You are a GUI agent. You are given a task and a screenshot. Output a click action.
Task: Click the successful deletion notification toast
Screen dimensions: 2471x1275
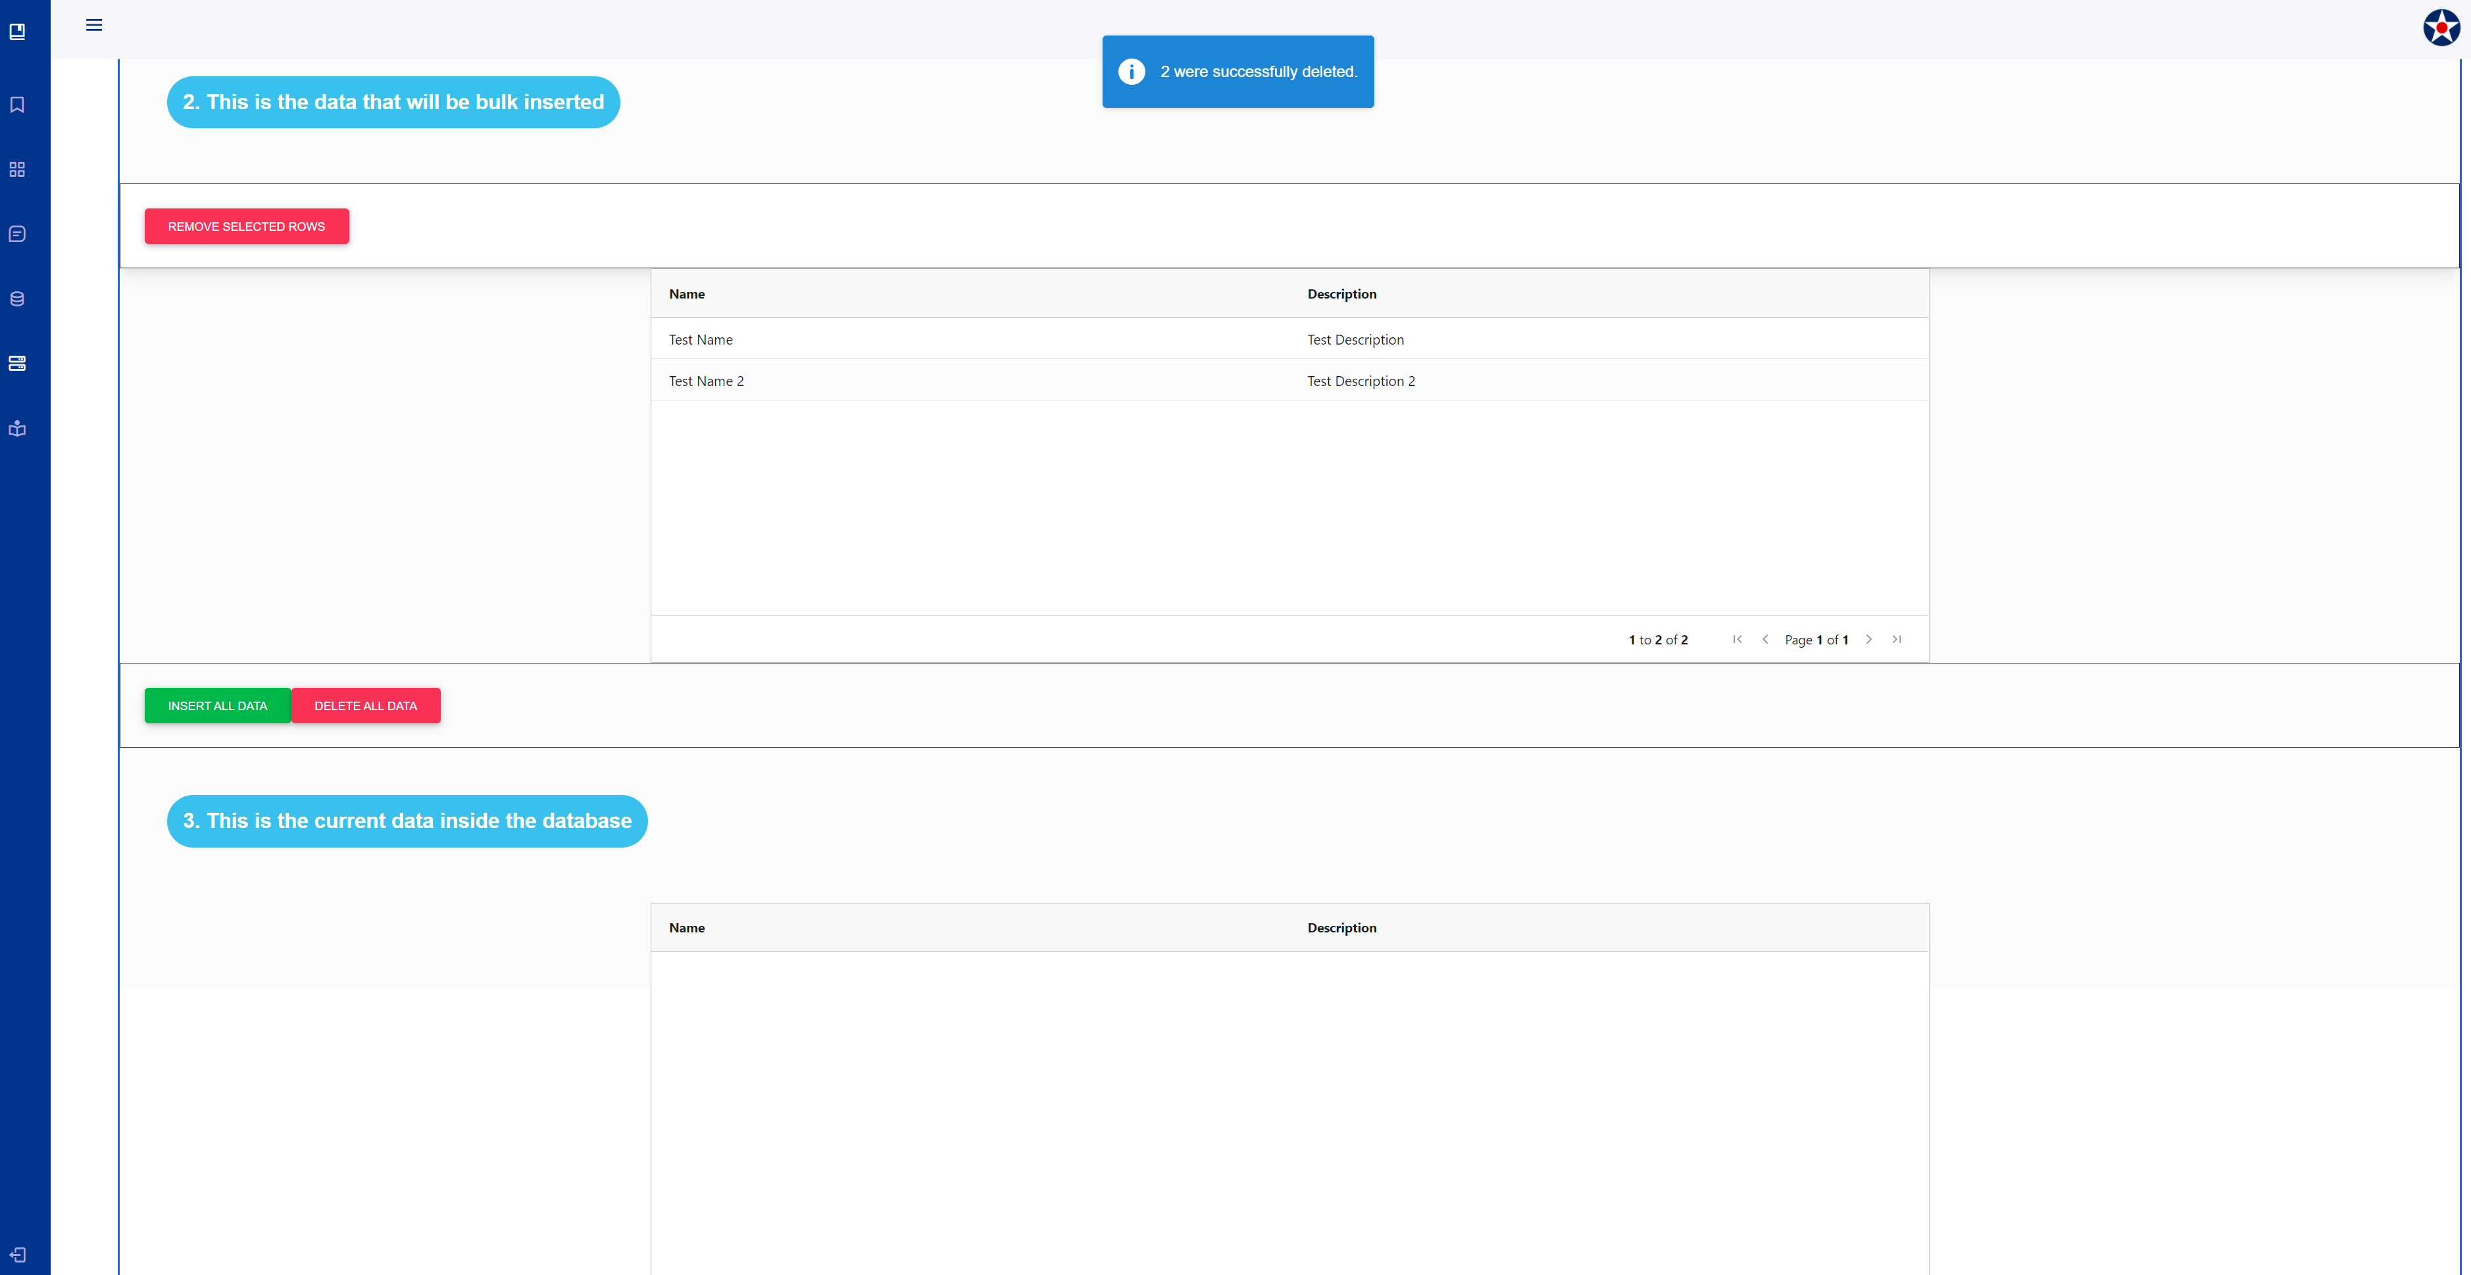point(1237,71)
